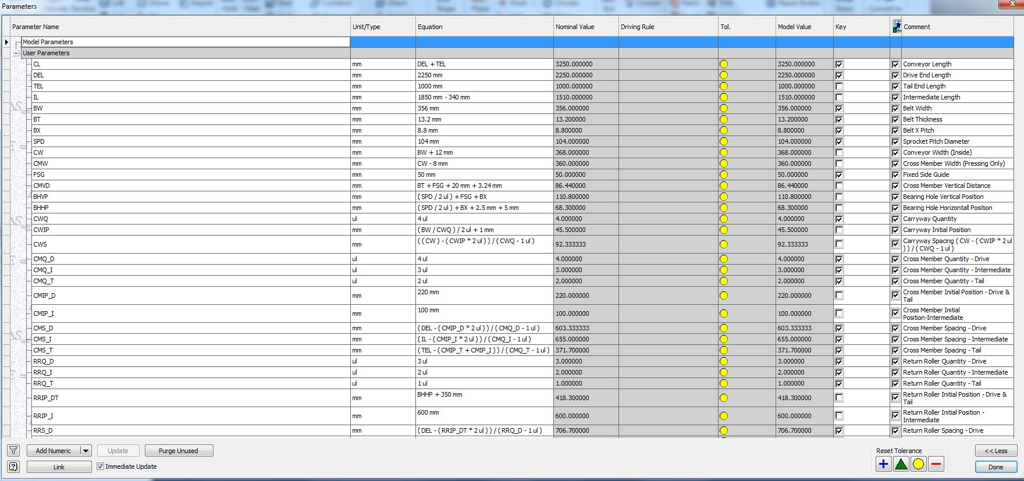Click the Model Value column header

point(804,27)
